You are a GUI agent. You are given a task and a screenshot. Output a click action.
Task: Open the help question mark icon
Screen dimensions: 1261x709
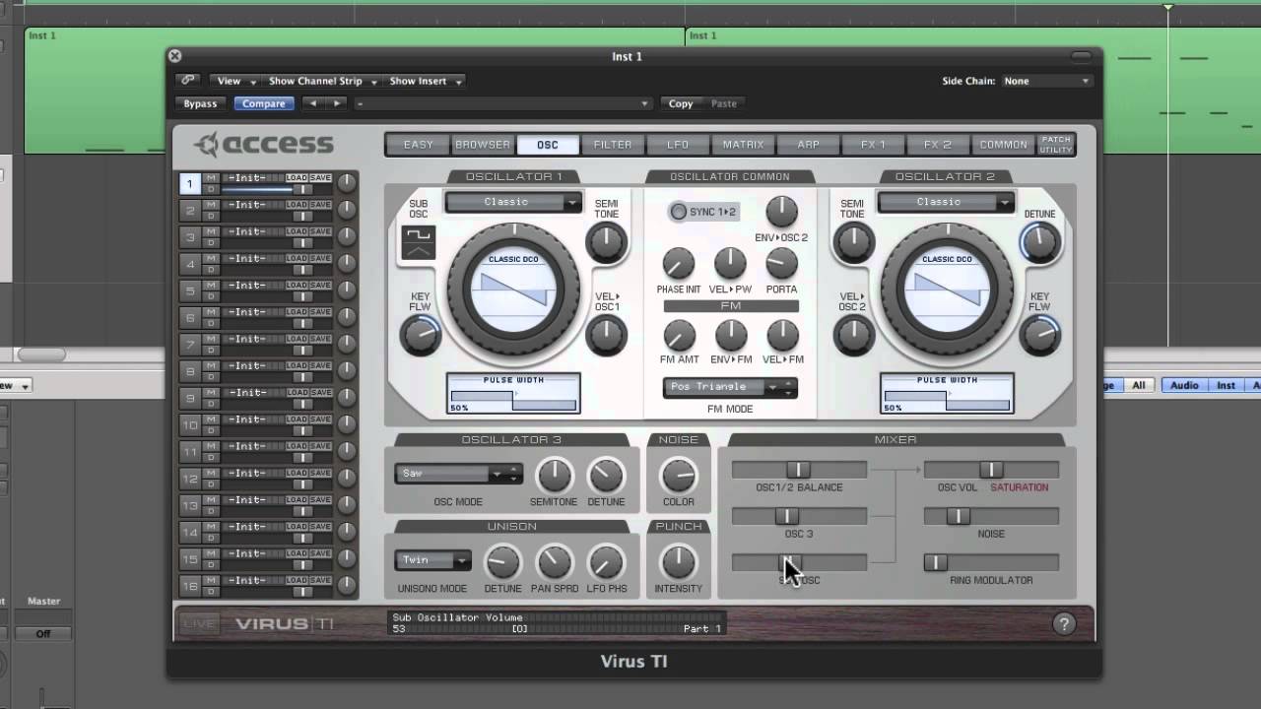(x=1063, y=623)
